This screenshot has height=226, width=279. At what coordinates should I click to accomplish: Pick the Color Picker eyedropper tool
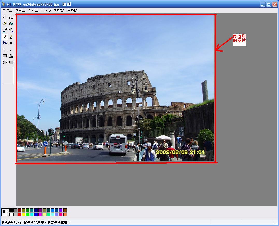tap(5, 30)
